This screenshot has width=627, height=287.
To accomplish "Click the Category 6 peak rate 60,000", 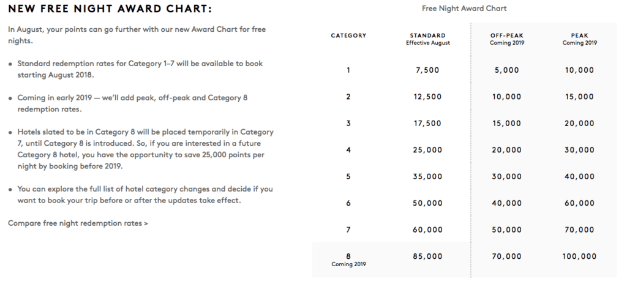I will coord(579,203).
